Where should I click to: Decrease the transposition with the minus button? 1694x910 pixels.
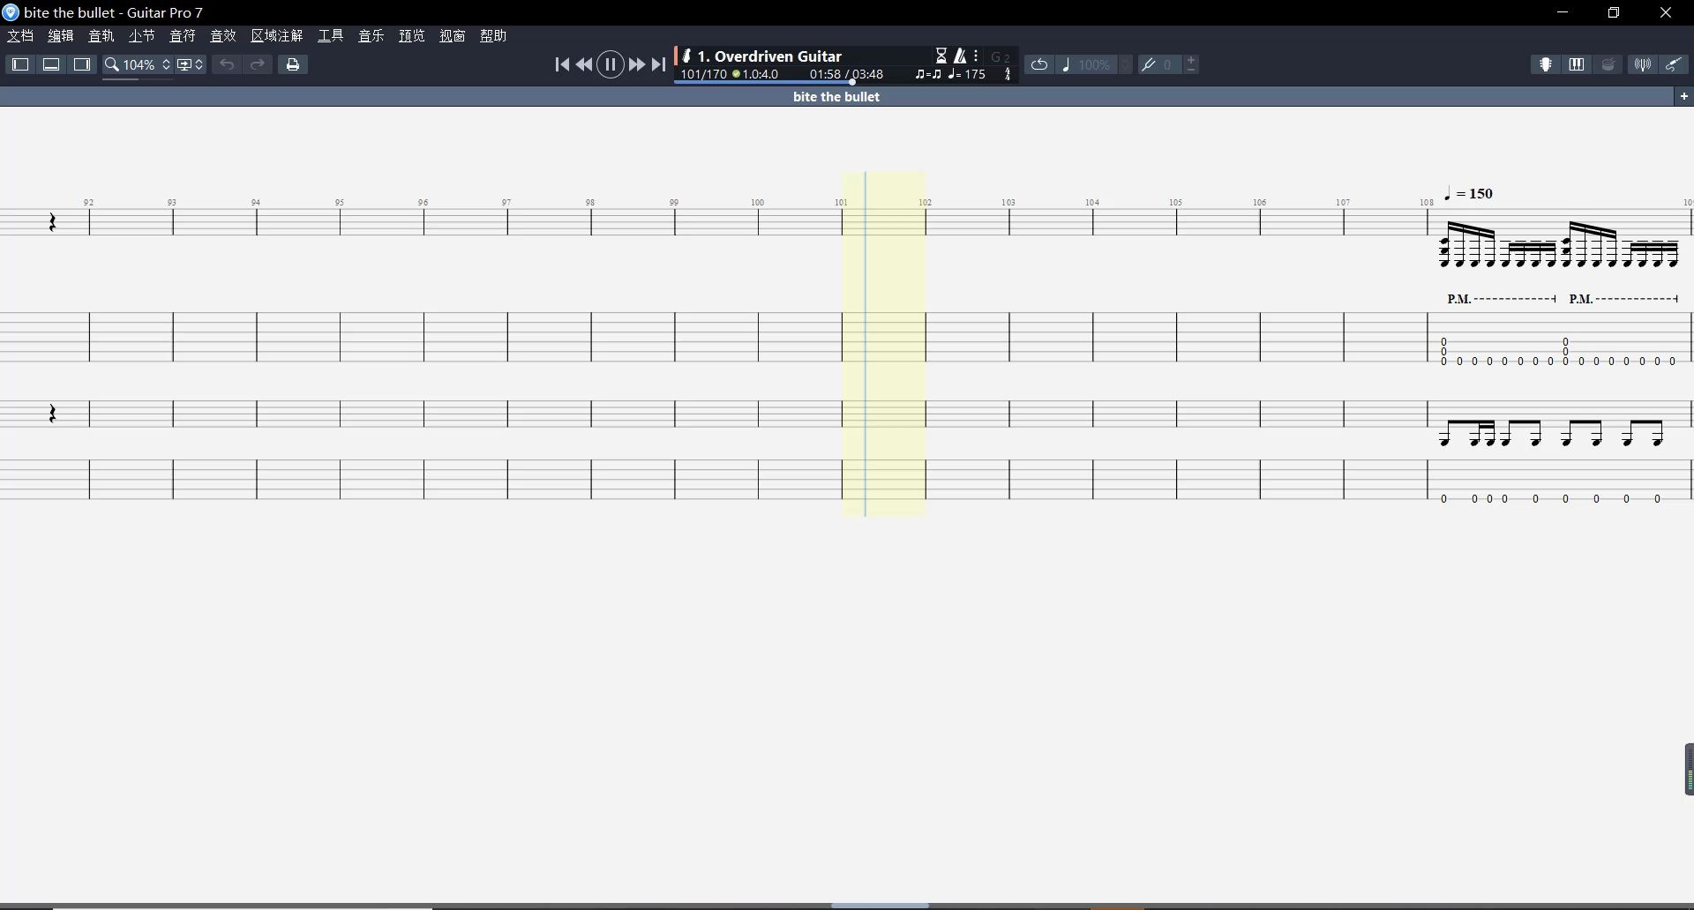[x=1191, y=70]
